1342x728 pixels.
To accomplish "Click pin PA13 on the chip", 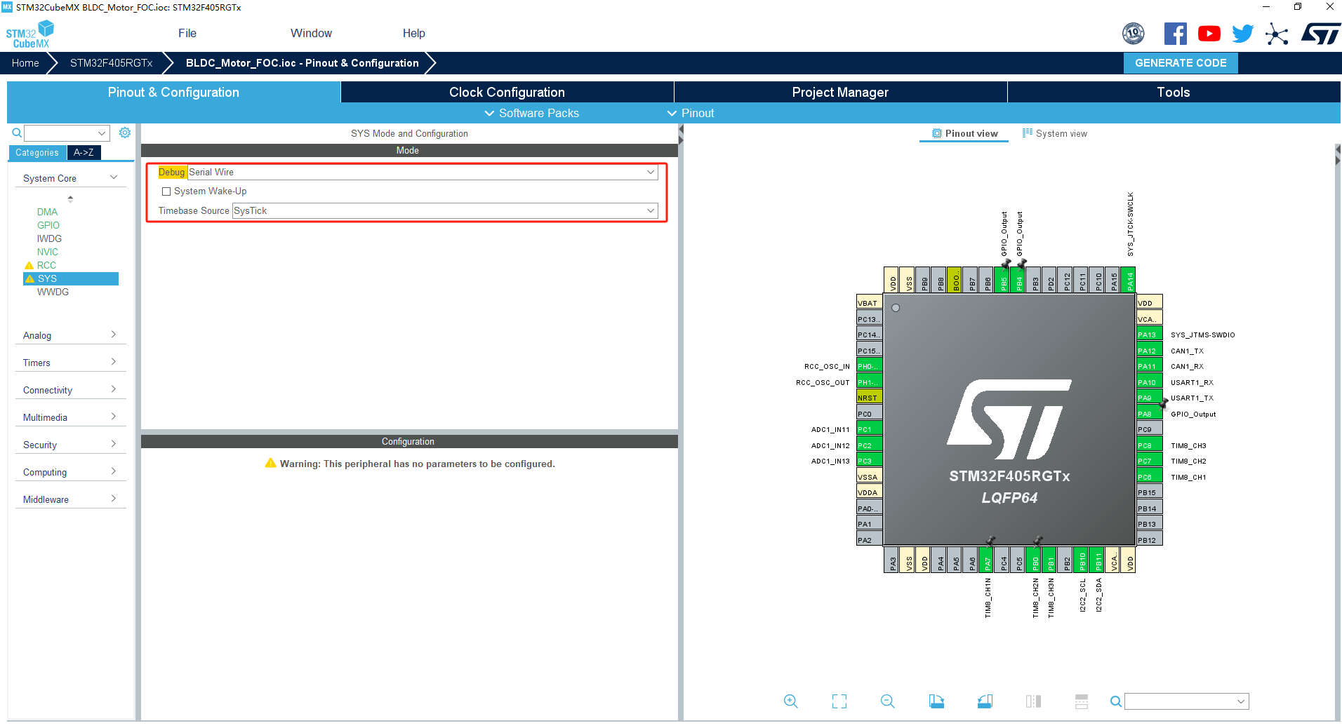I will click(x=1149, y=335).
